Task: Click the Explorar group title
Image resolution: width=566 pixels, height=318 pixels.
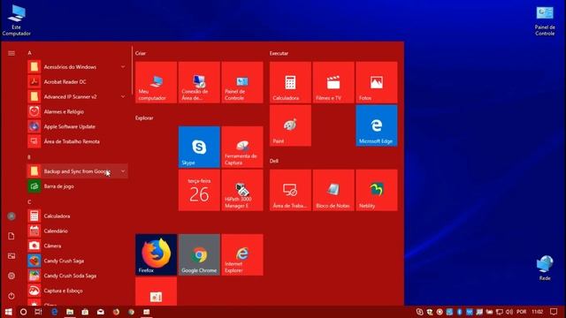Action: click(x=144, y=117)
